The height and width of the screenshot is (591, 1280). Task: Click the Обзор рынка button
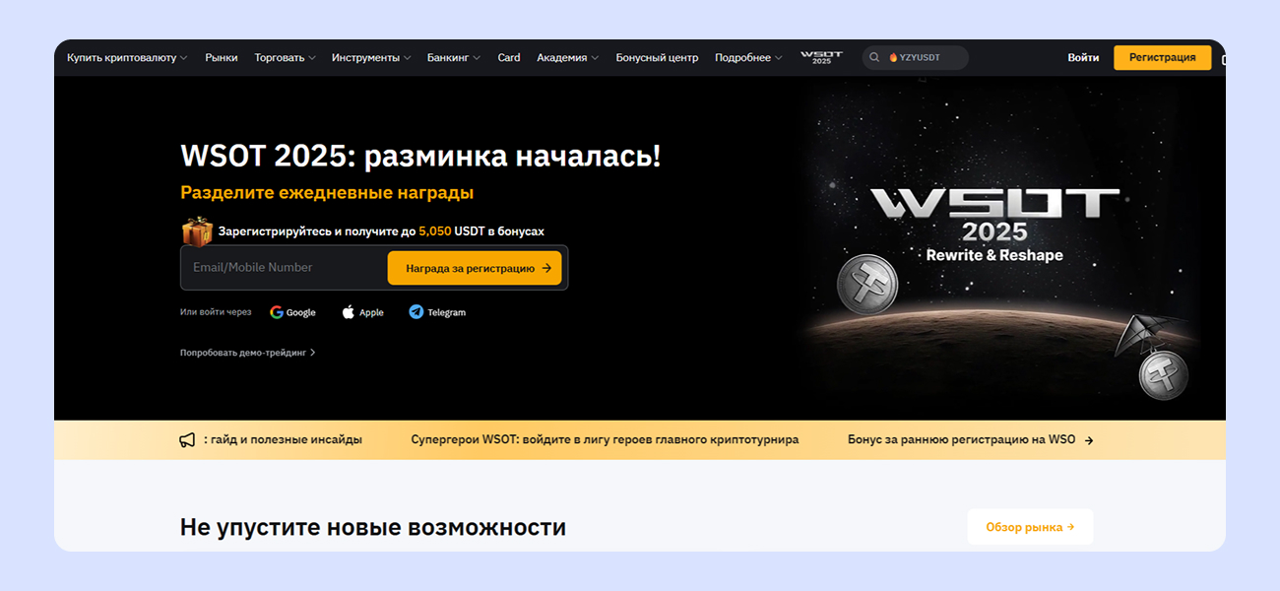click(1029, 527)
